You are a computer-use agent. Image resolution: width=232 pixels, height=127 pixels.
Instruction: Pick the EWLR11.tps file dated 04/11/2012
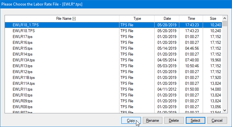114,89
